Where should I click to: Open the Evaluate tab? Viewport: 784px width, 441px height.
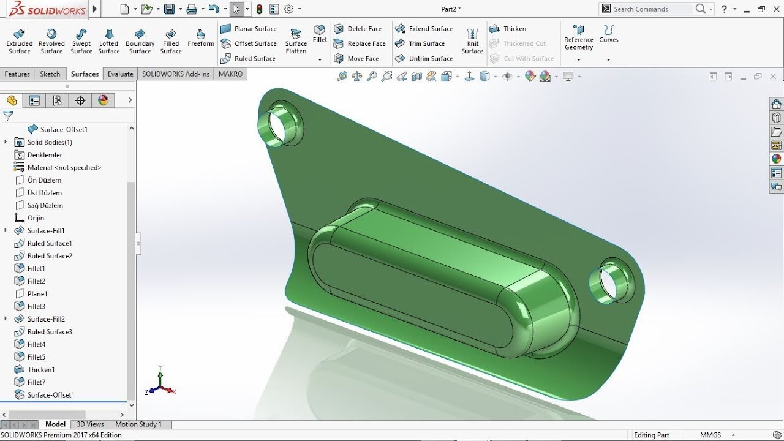120,73
